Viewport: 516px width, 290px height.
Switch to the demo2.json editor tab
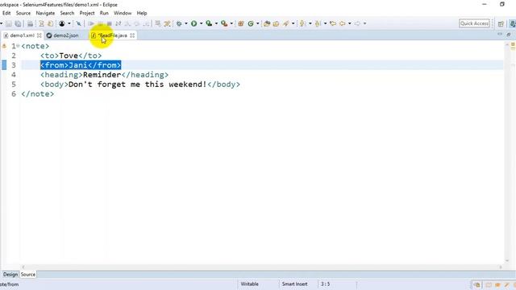pyautogui.click(x=66, y=35)
